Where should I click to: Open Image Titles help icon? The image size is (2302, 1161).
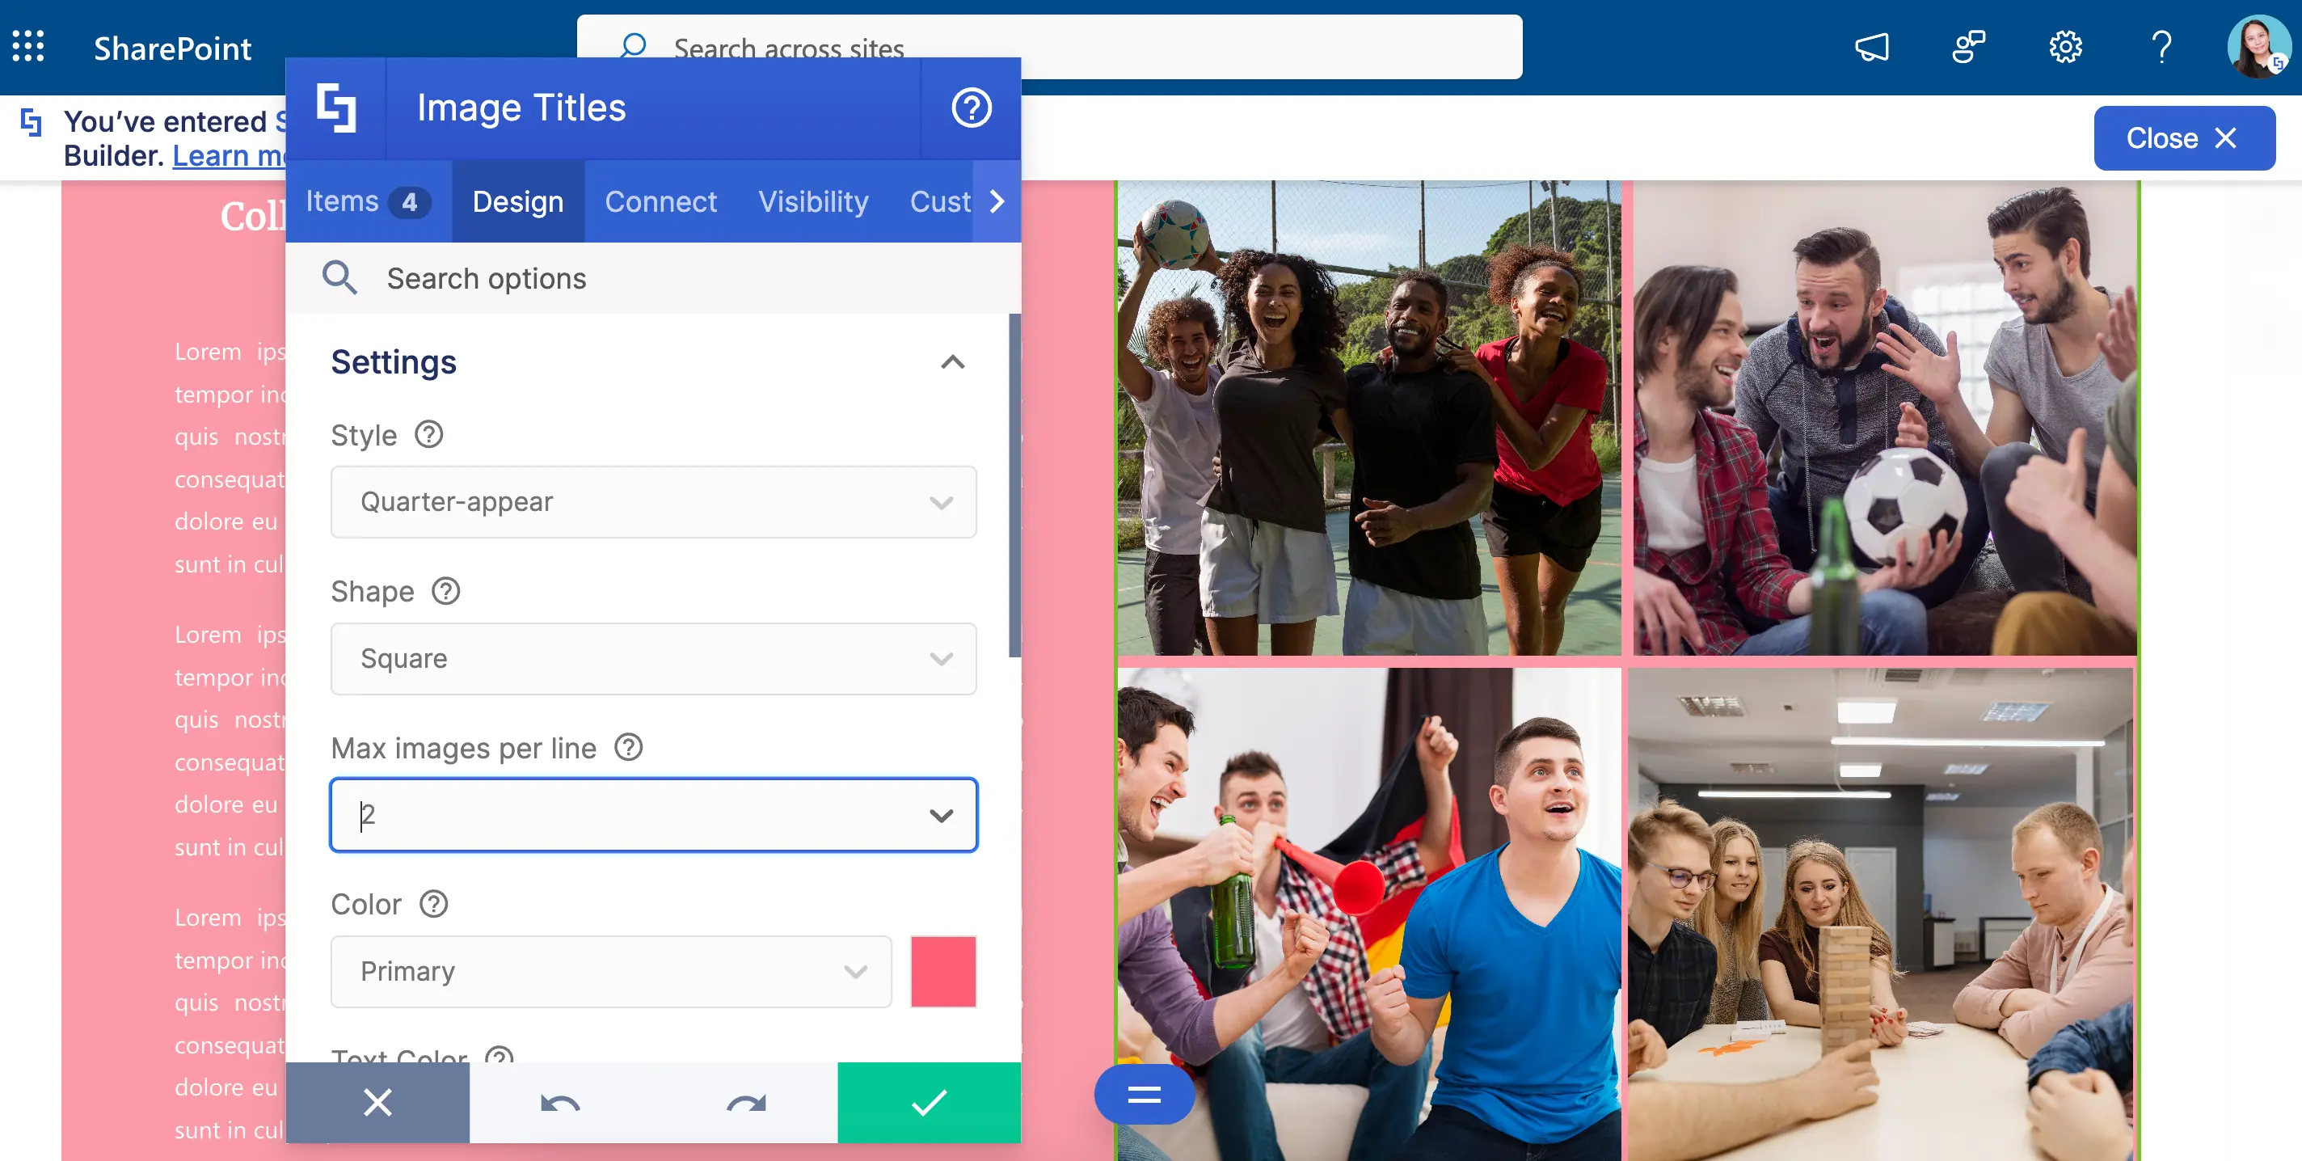tap(972, 108)
